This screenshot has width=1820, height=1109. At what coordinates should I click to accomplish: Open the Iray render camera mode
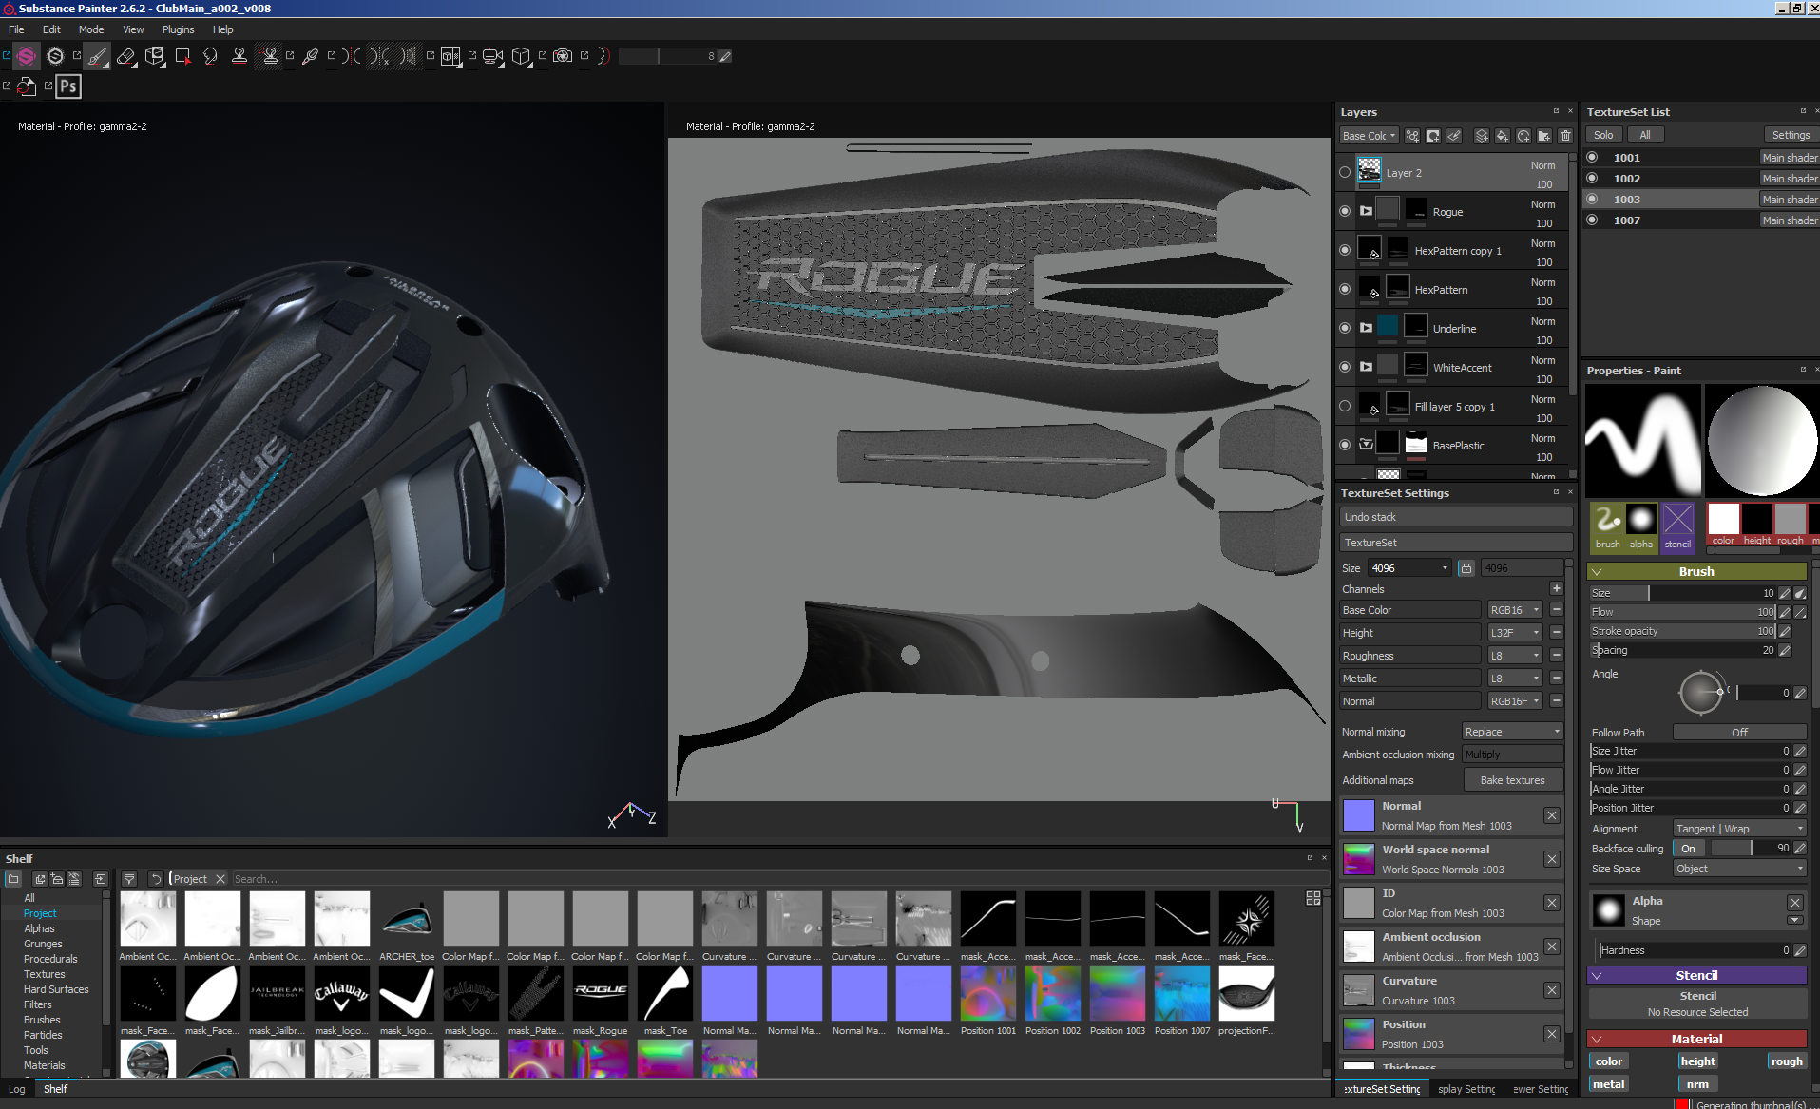563,56
